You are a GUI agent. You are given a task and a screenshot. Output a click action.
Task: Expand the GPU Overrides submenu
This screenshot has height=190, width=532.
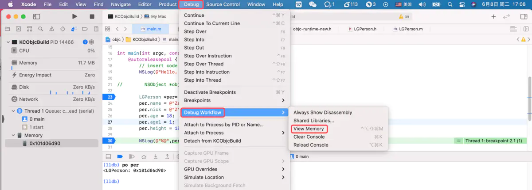(x=234, y=169)
